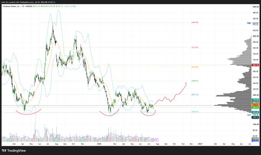Click the Dec label on the time axis
Viewport: 261px width, 155px height.
click(x=191, y=144)
